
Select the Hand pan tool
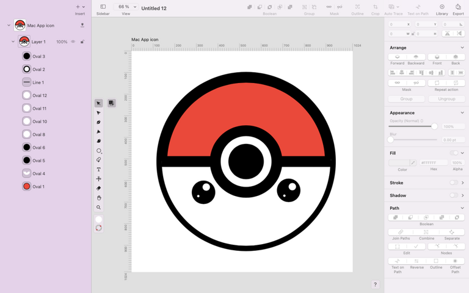[98, 198]
